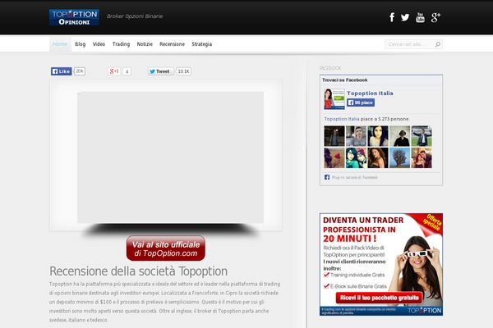
Task: Click the first fan photo in the top row
Action: (x=334, y=136)
